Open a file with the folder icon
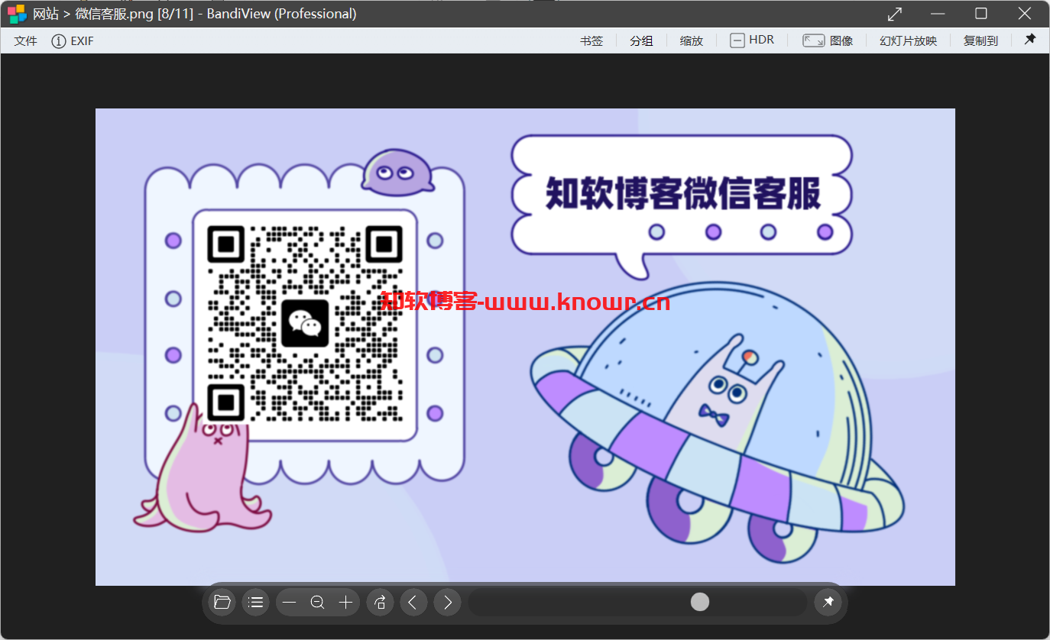Viewport: 1050px width, 640px height. coord(222,603)
